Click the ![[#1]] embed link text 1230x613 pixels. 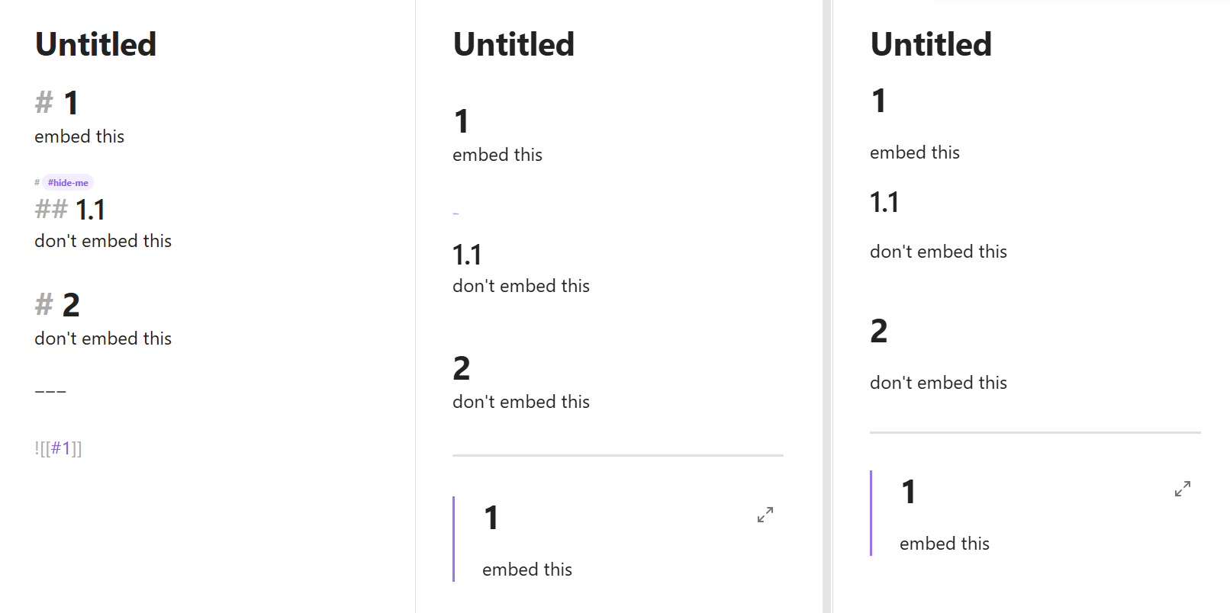59,448
